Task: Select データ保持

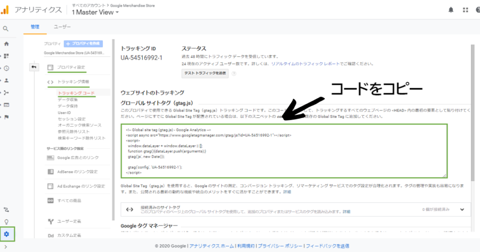Action: pos(67,106)
